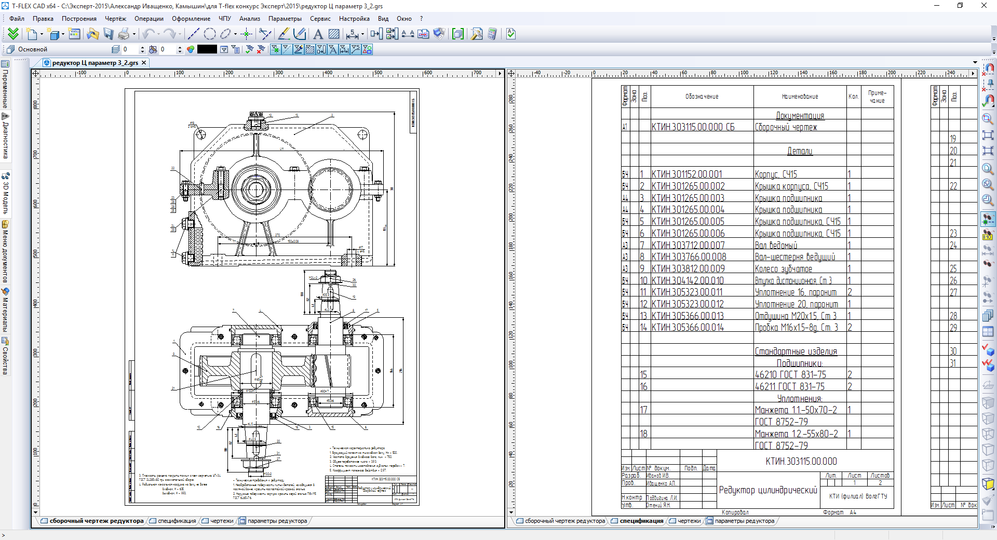The height and width of the screenshot is (540, 997).
Task: Select the node creation tool
Action: coord(247,34)
